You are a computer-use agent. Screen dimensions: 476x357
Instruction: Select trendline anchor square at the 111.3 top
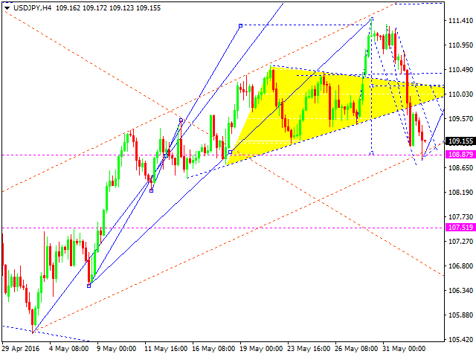coord(240,26)
